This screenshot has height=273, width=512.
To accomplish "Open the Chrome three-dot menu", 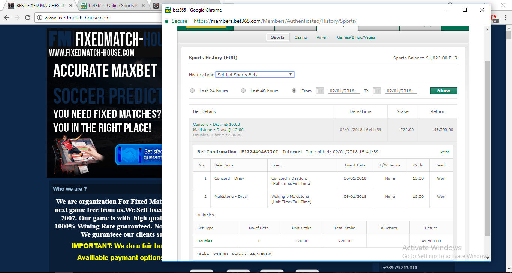I will pos(505,18).
